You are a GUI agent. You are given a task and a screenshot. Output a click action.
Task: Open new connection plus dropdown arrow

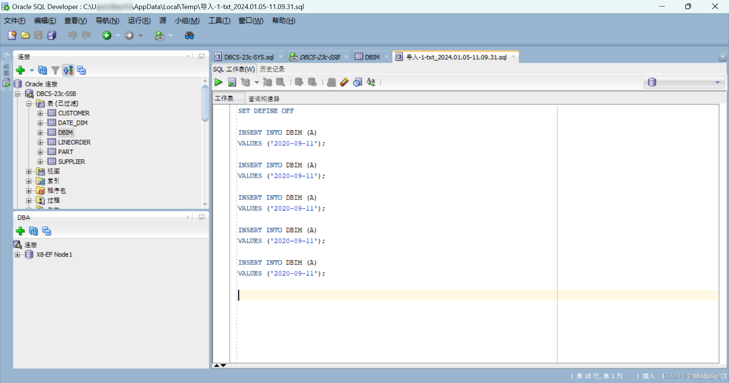pos(32,70)
